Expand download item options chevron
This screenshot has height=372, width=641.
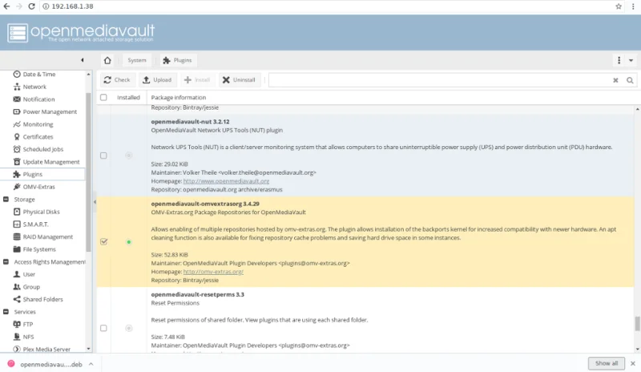(91, 364)
